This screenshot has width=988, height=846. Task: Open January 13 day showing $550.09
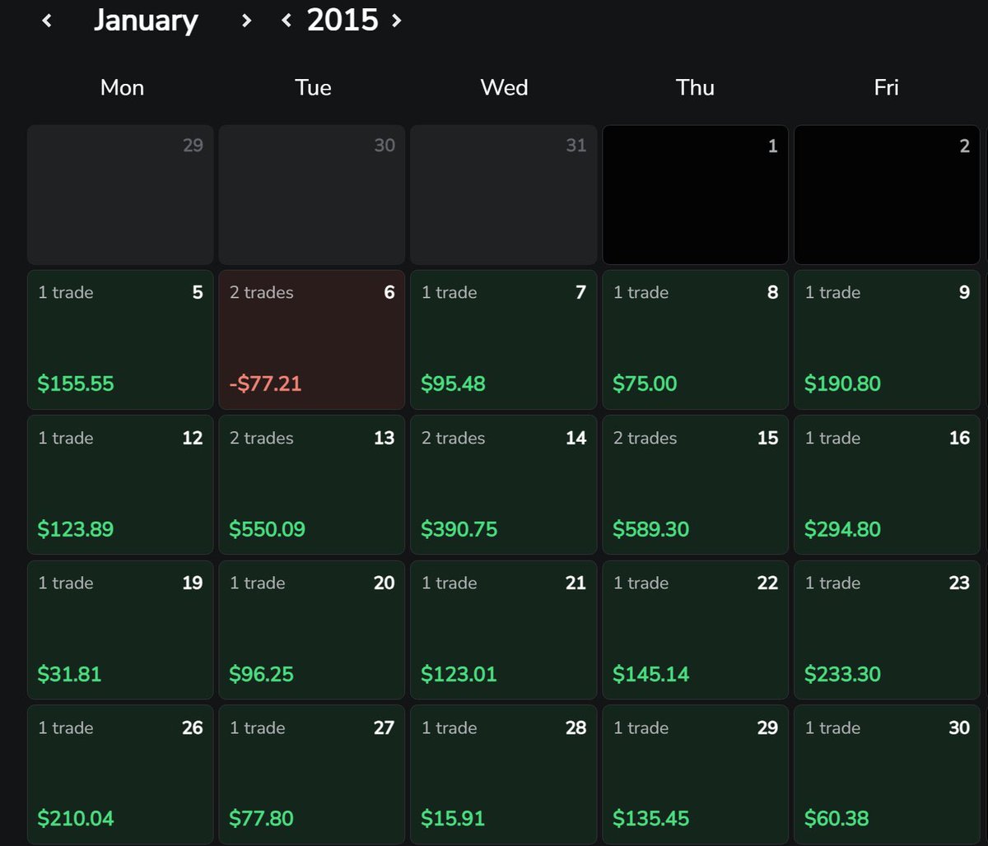pos(312,485)
